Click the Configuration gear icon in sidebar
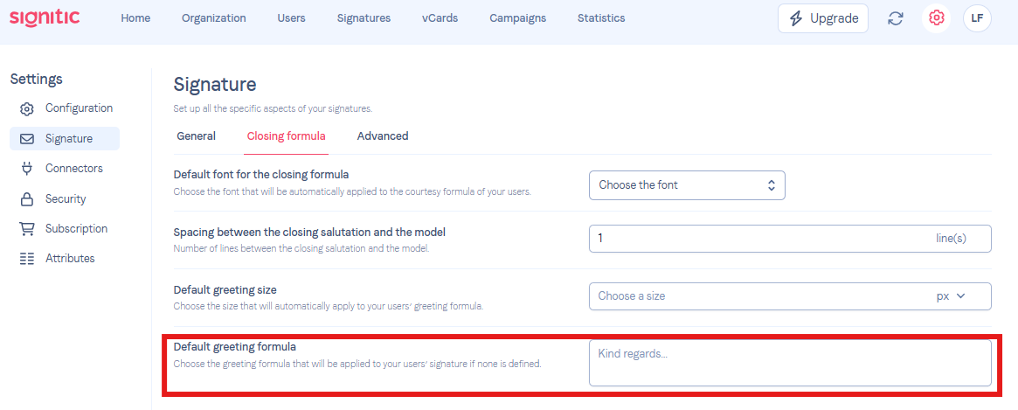Screen dimensions: 1018x410 26,108
